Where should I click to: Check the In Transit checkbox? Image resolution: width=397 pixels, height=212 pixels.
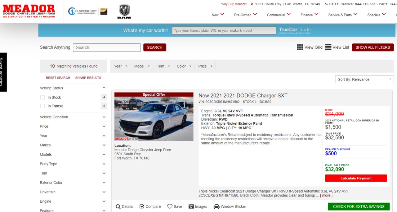[42, 106]
